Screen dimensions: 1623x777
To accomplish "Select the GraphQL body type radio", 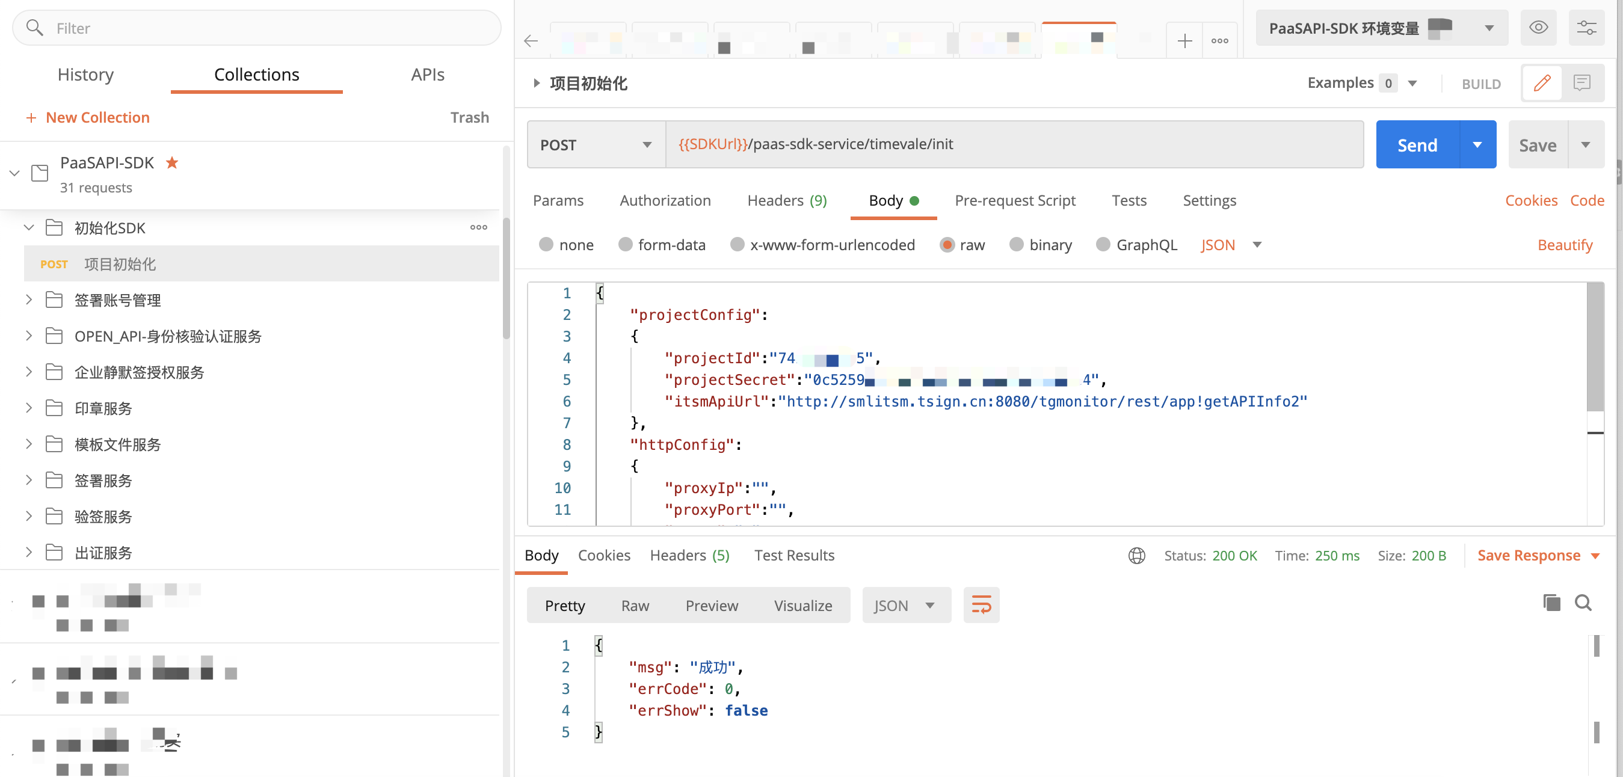I will (1103, 244).
